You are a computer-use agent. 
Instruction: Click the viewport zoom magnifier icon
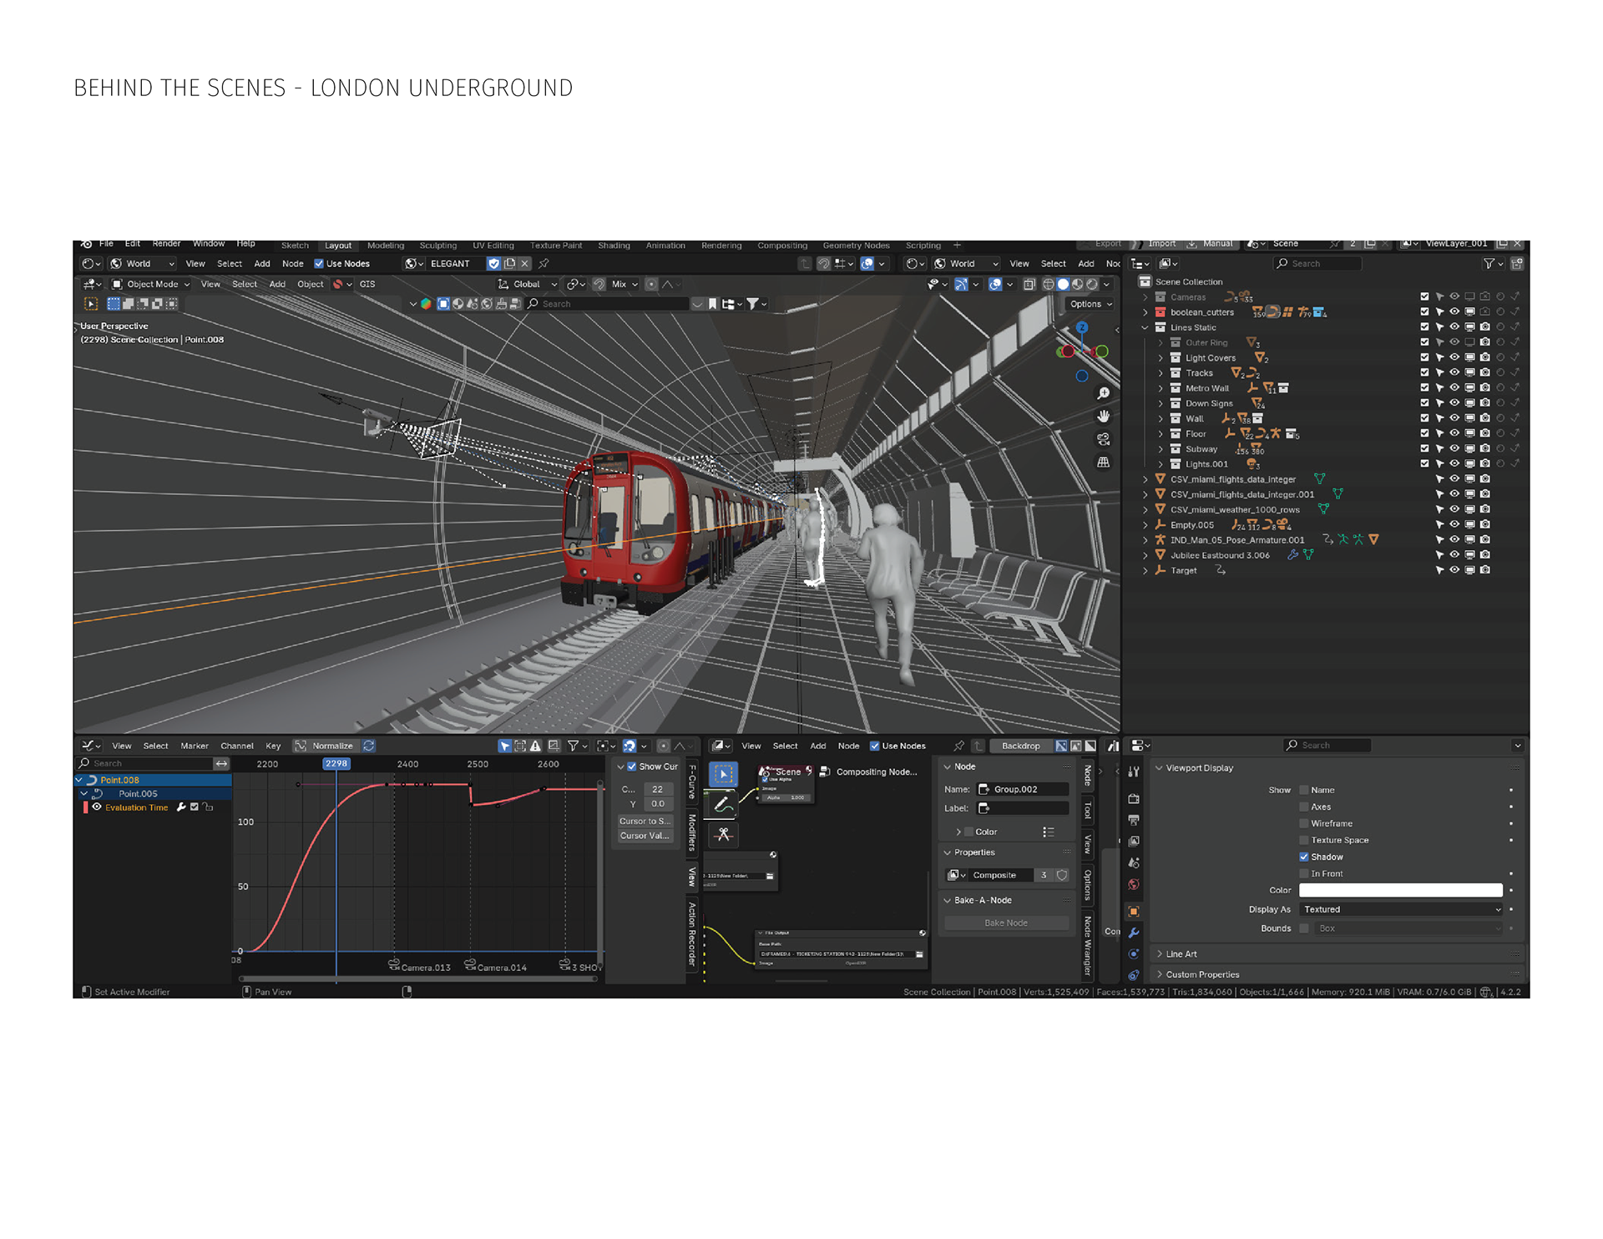point(1103,393)
